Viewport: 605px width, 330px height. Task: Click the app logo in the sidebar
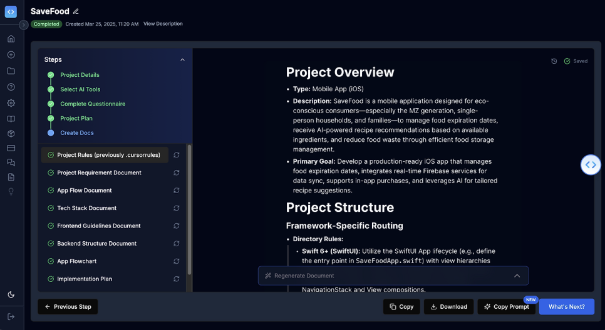(x=11, y=11)
